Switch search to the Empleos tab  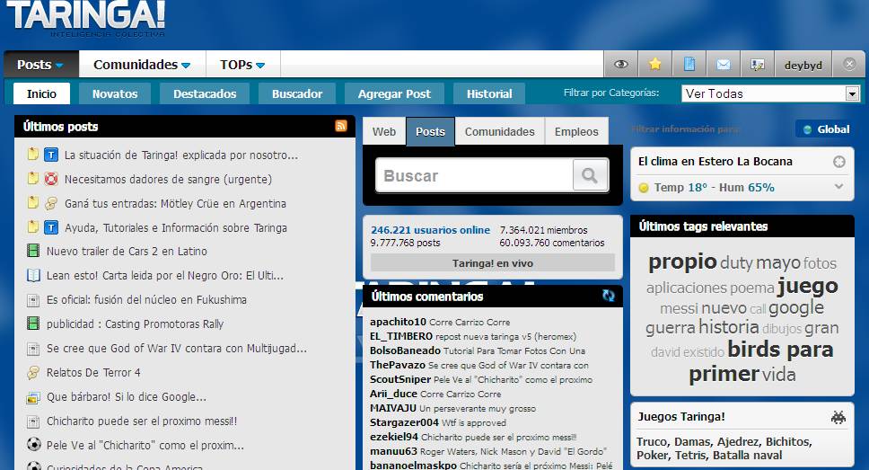[x=576, y=131]
